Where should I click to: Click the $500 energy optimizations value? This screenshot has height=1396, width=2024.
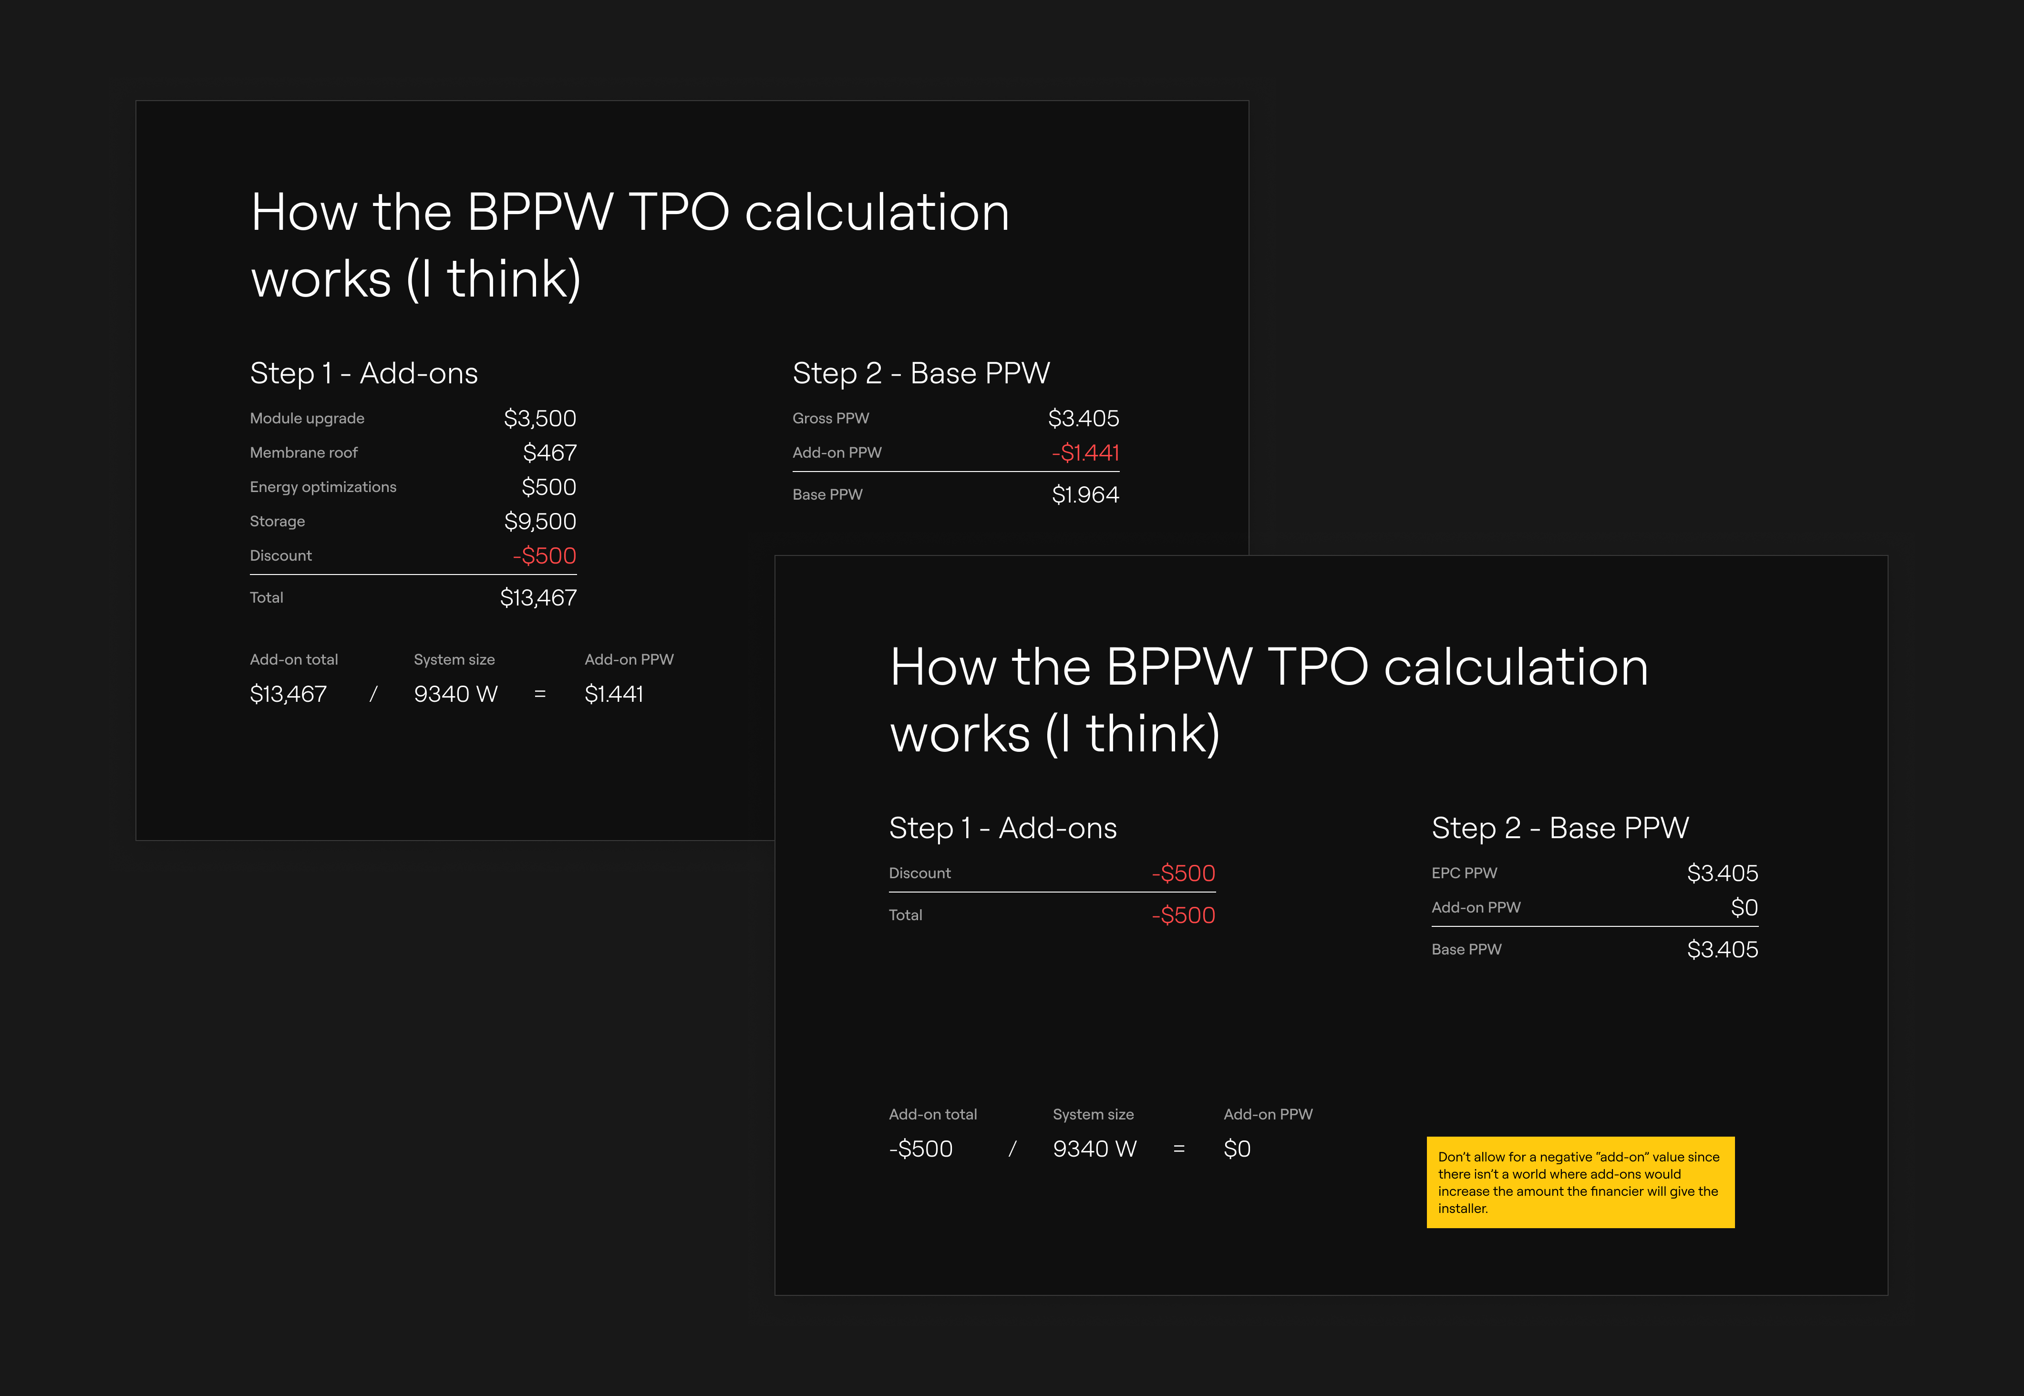548,487
